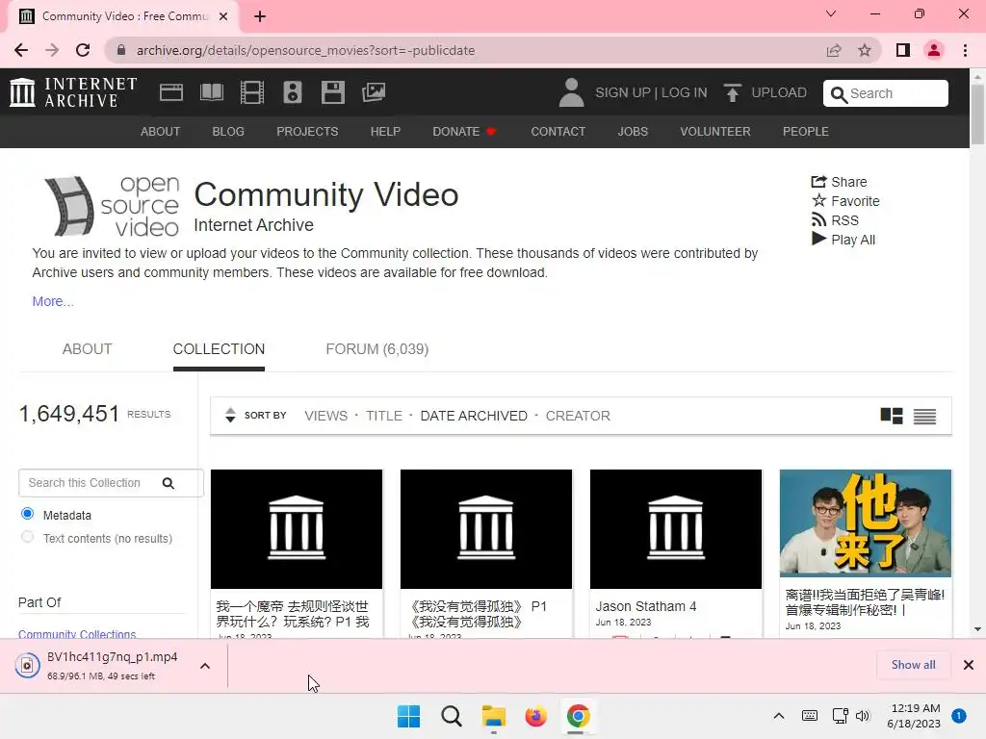Open the PEOPLE menu item
Viewport: 986px width, 739px height.
click(806, 131)
